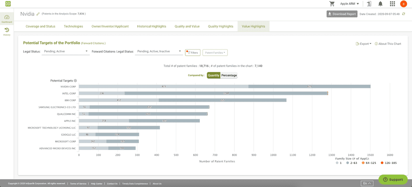412x187 pixels.
Task: Click NVIDIA CORP bar segment showing 873
Action: pyautogui.click(x=164, y=86)
